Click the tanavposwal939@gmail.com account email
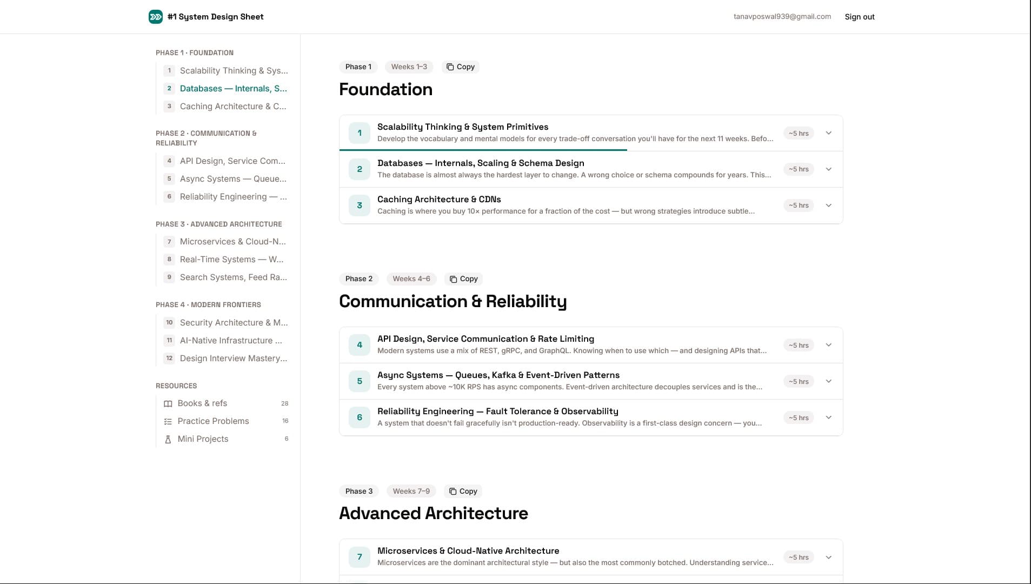Viewport: 1031px width, 584px height. point(782,17)
